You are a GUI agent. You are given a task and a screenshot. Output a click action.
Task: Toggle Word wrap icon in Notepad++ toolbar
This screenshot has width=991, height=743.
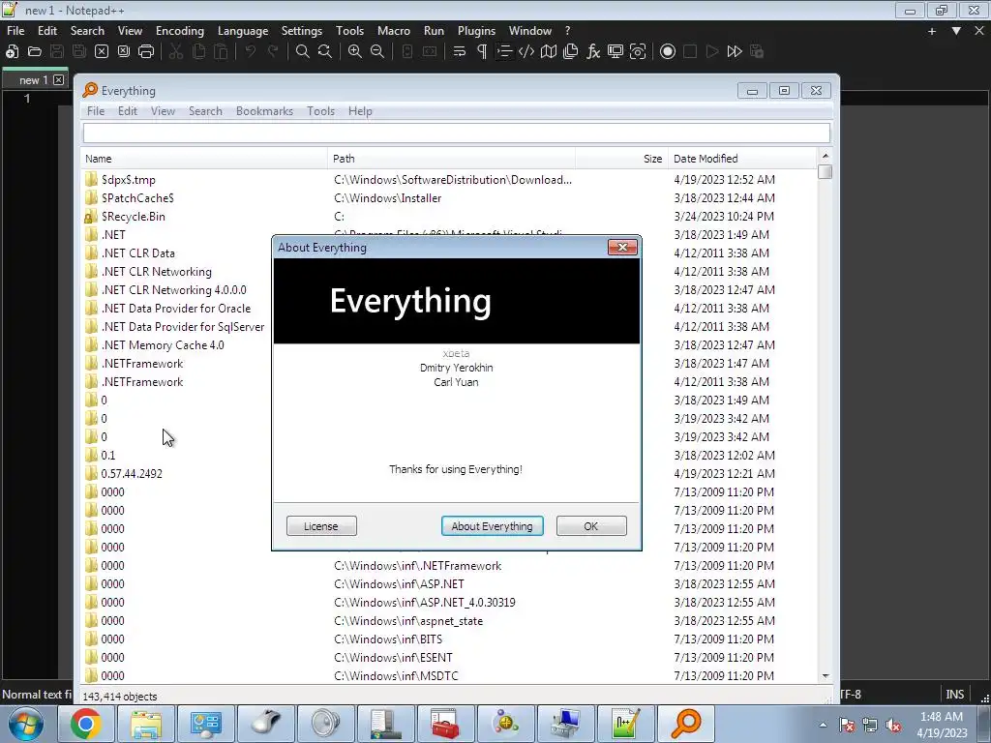click(x=460, y=52)
